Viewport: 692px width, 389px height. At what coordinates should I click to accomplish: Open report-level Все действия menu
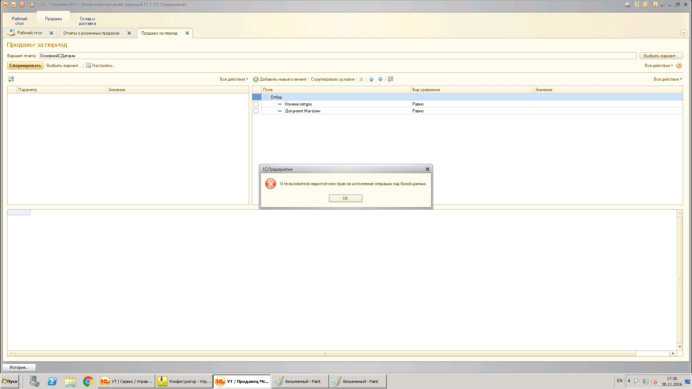pos(658,66)
